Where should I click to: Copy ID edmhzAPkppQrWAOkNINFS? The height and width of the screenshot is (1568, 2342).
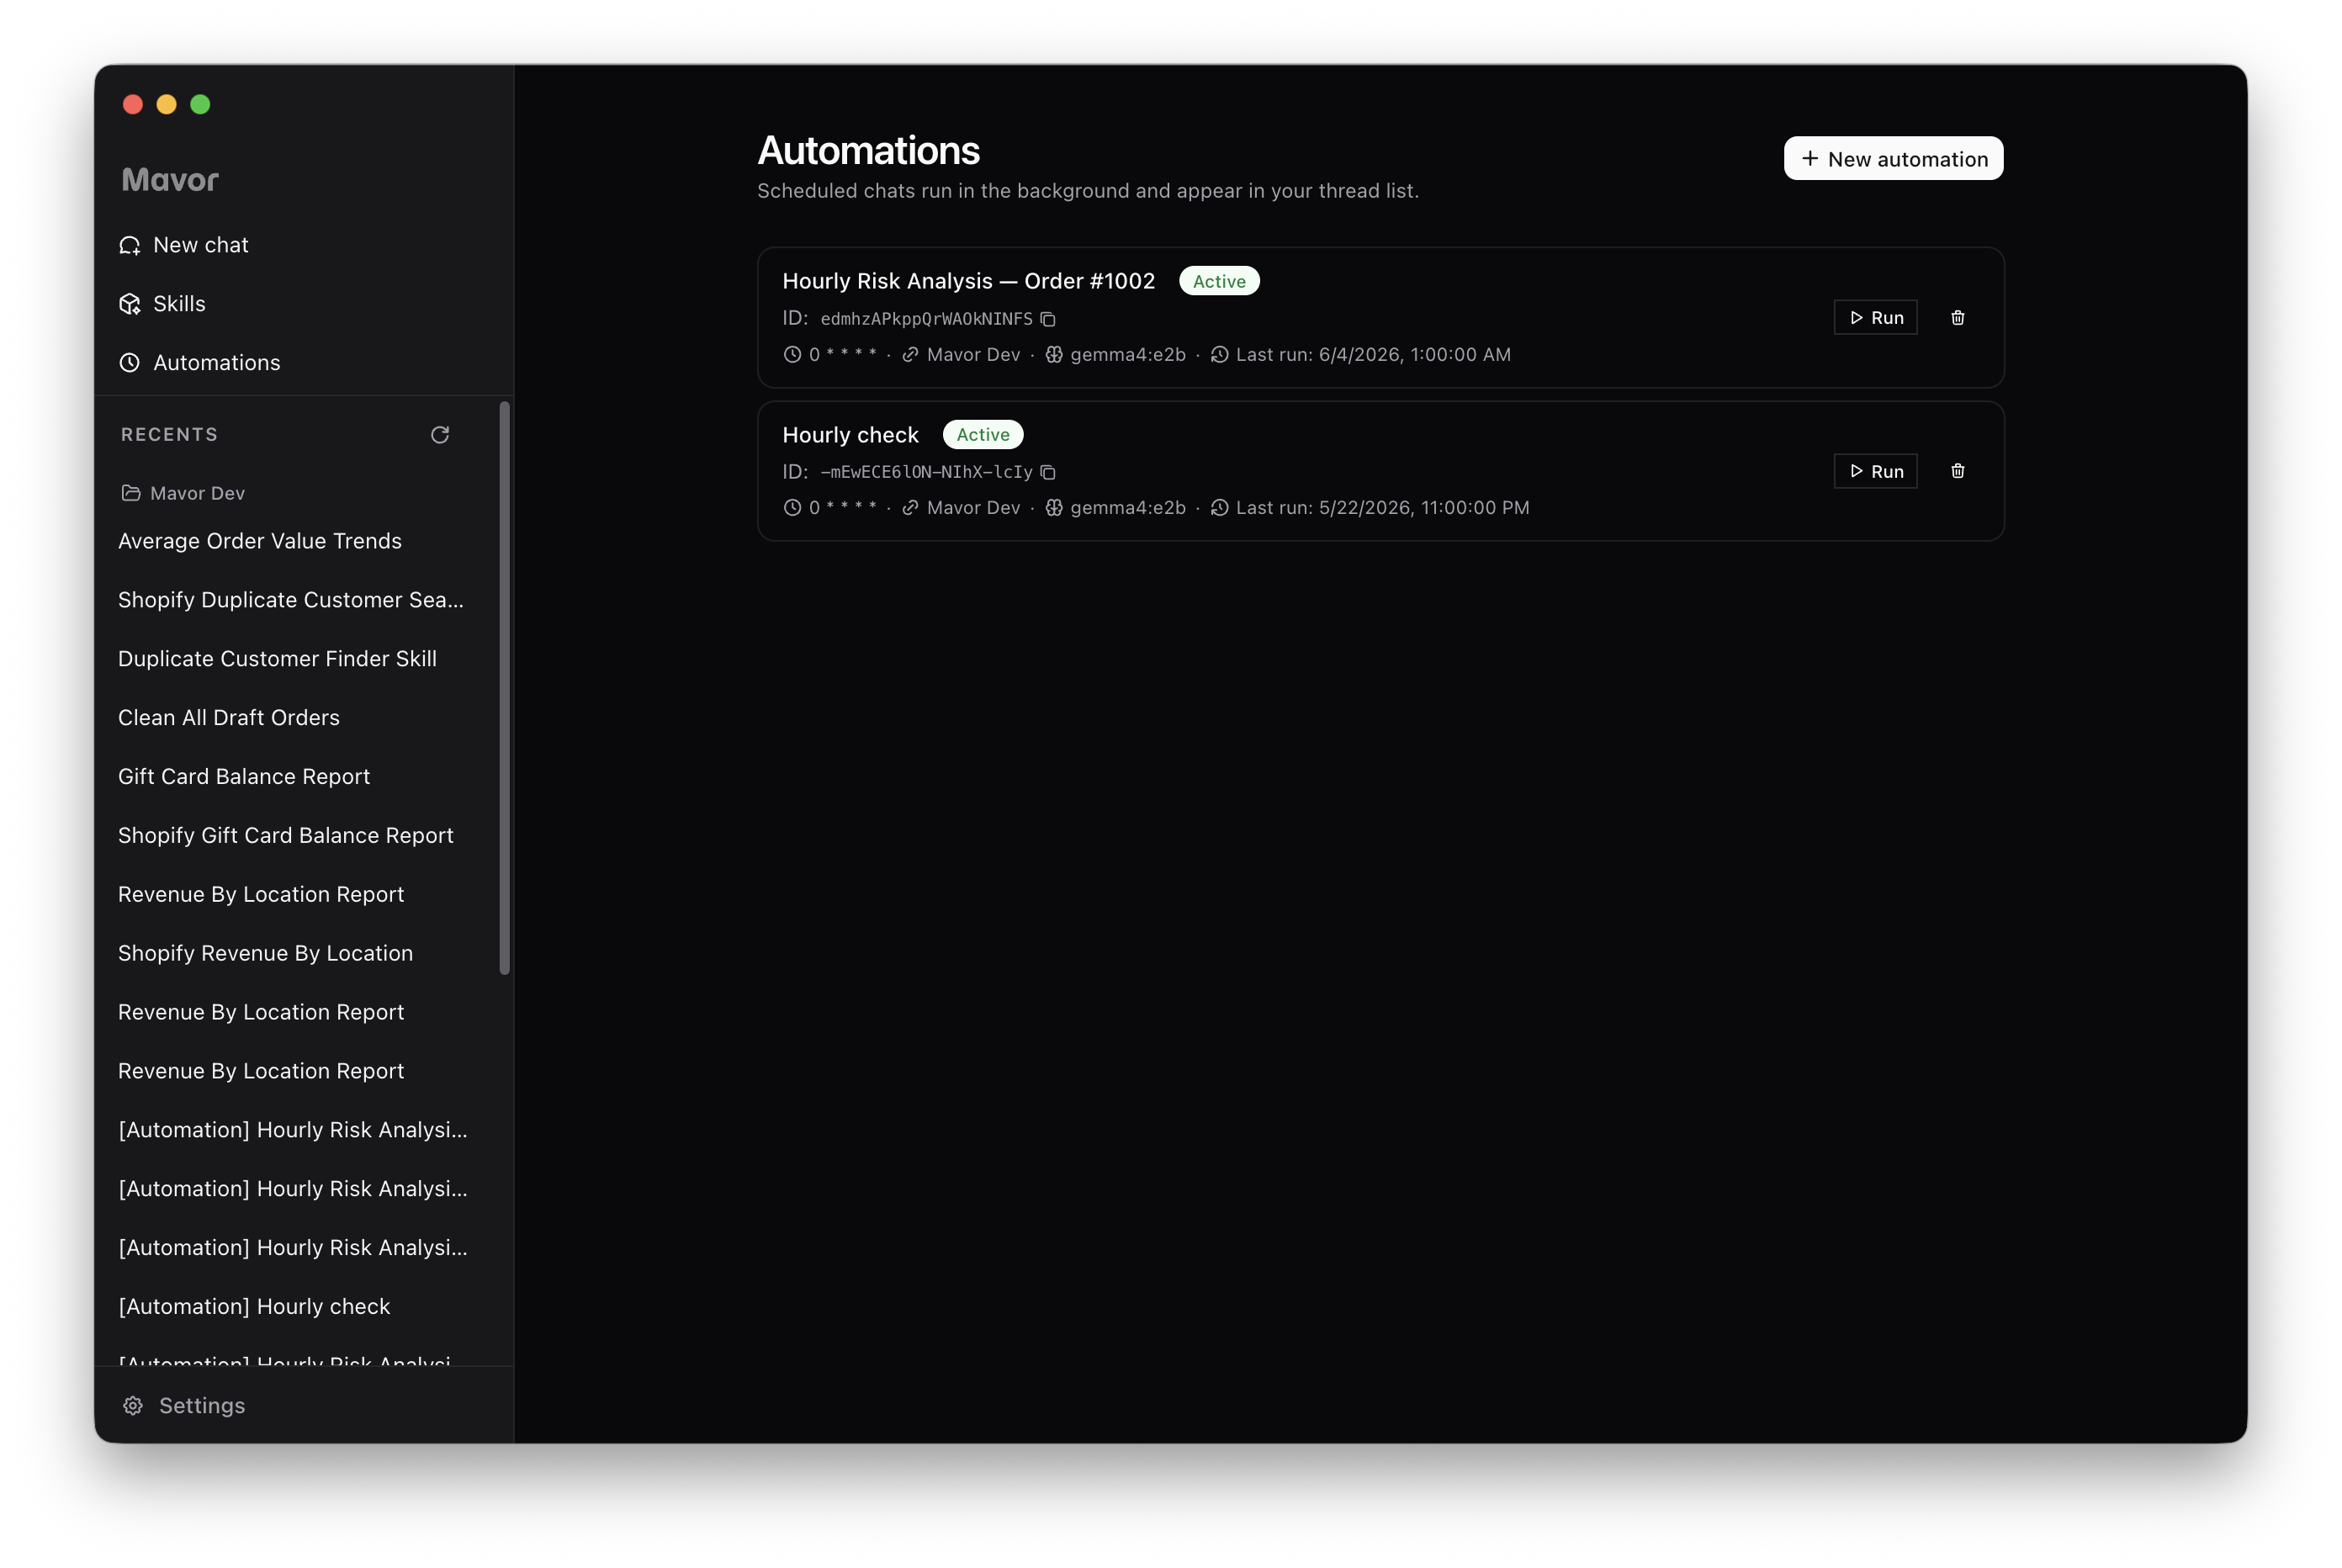point(1048,319)
